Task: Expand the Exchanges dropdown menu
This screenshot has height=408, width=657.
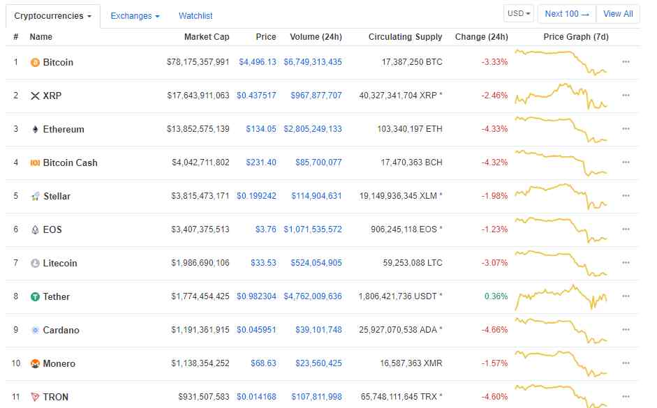Action: (x=135, y=15)
